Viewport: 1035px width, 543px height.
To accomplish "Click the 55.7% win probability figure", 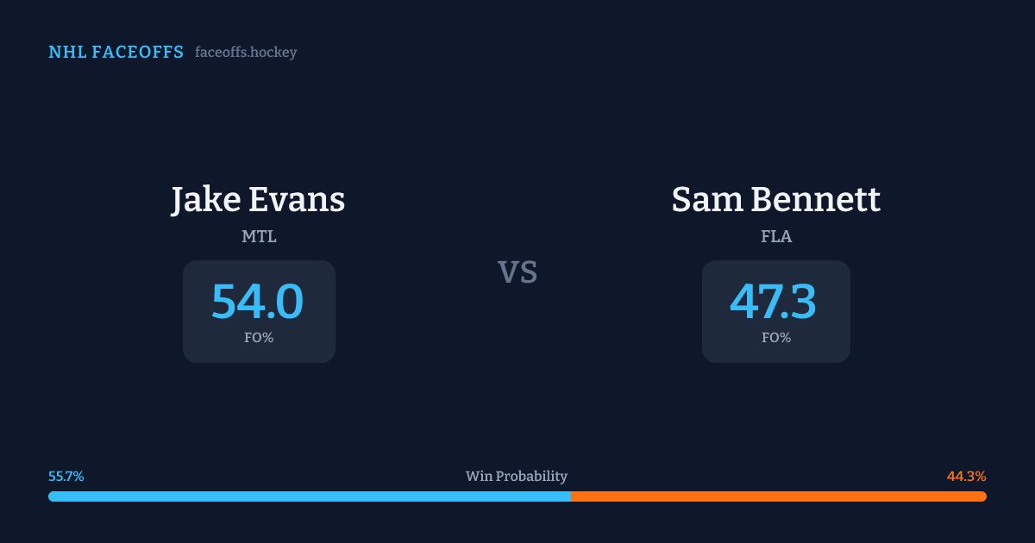I will click(66, 477).
